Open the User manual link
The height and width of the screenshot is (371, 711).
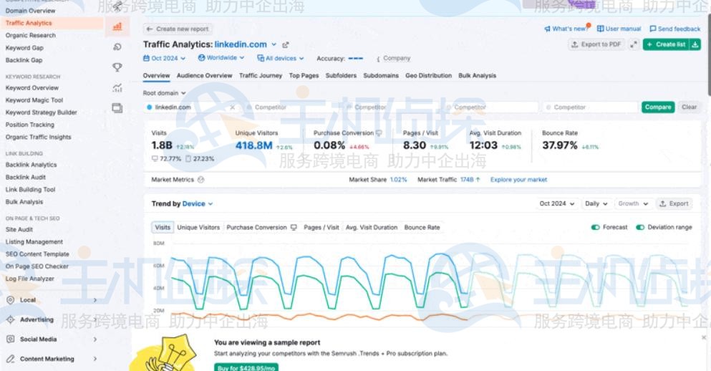[x=619, y=29]
